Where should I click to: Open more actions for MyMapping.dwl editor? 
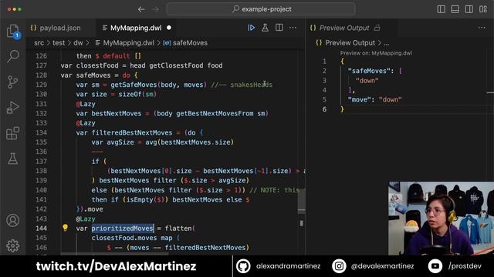pos(293,28)
